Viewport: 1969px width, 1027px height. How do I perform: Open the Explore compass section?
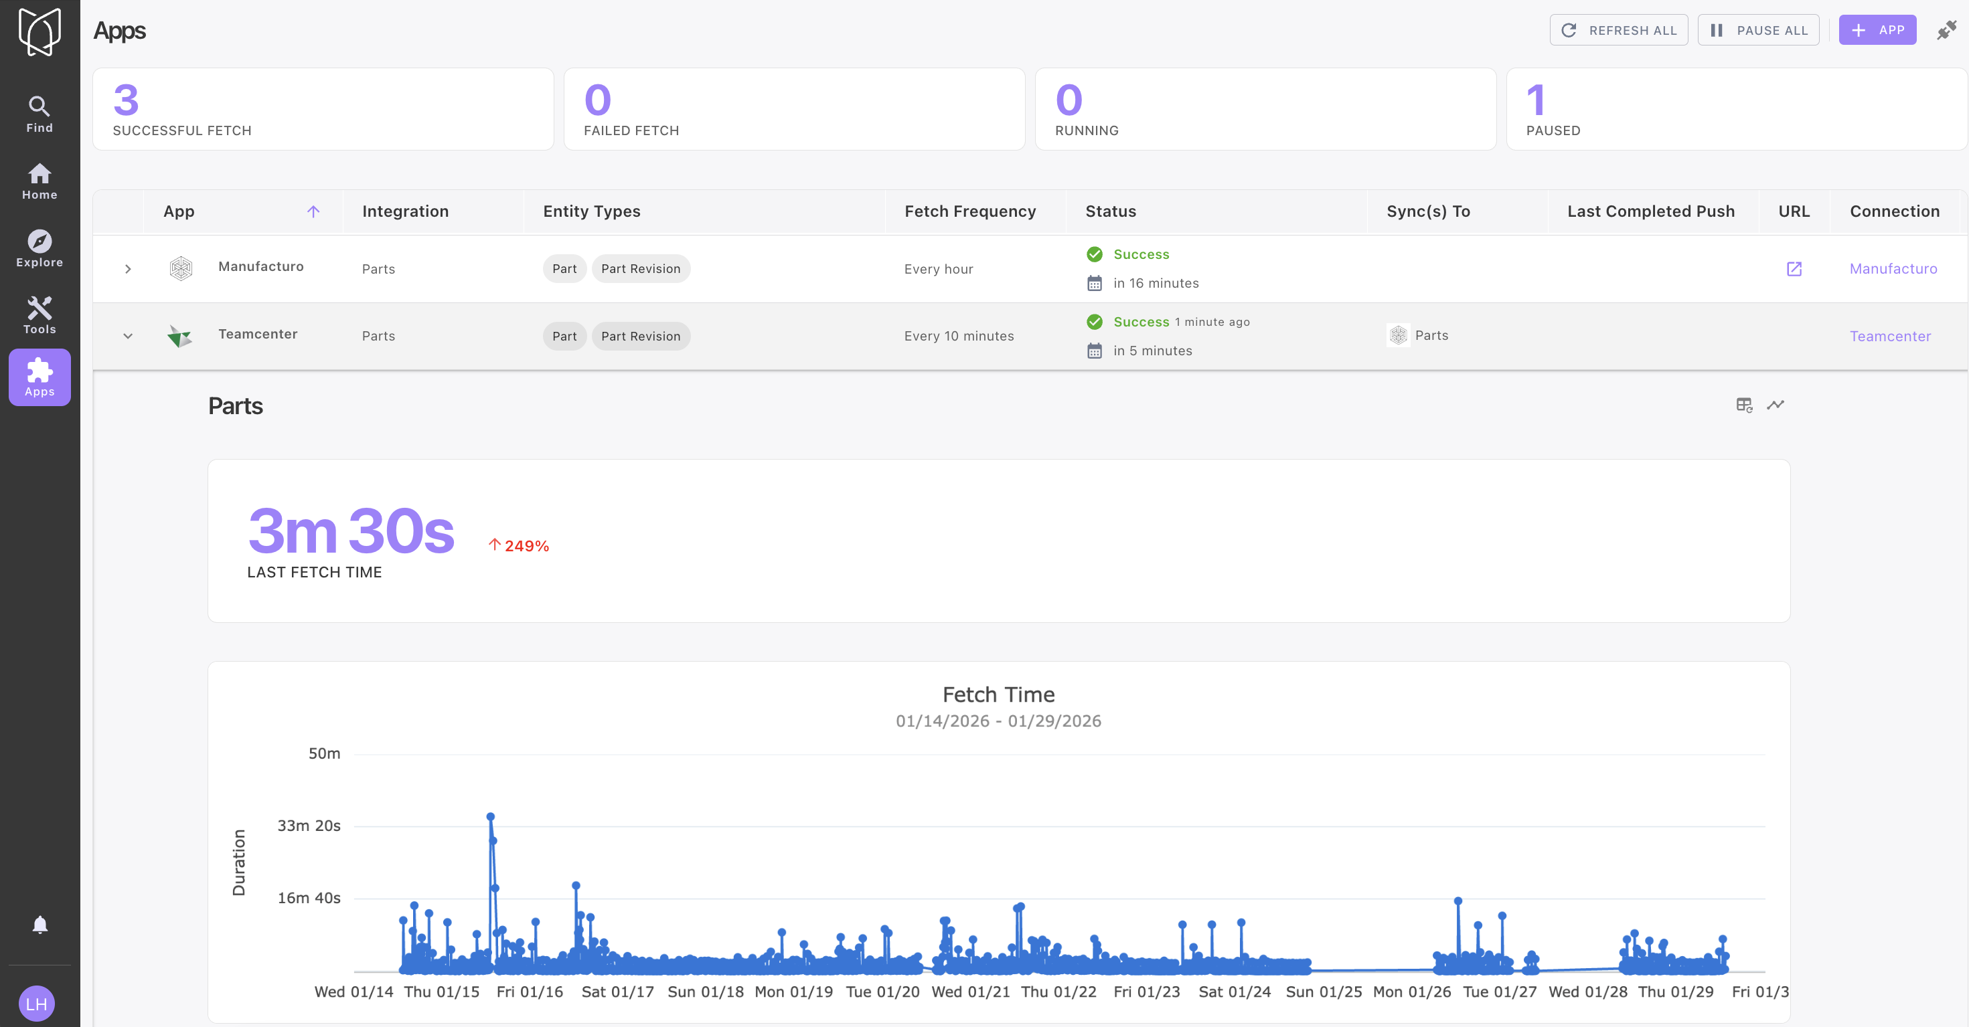tap(40, 249)
